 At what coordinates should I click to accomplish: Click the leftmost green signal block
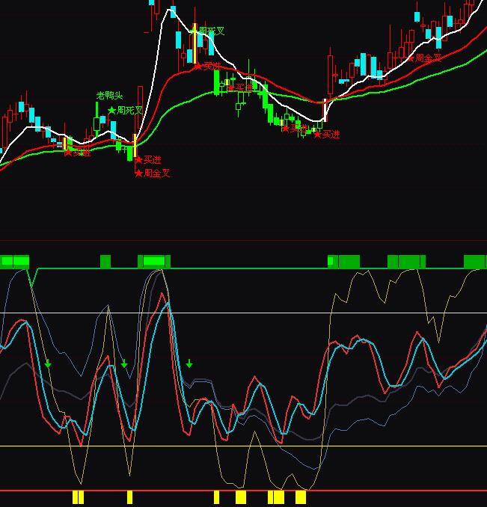(15, 261)
